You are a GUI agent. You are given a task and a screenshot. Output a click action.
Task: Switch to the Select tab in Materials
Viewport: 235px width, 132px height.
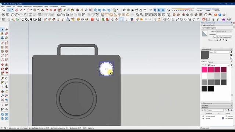click(204, 62)
